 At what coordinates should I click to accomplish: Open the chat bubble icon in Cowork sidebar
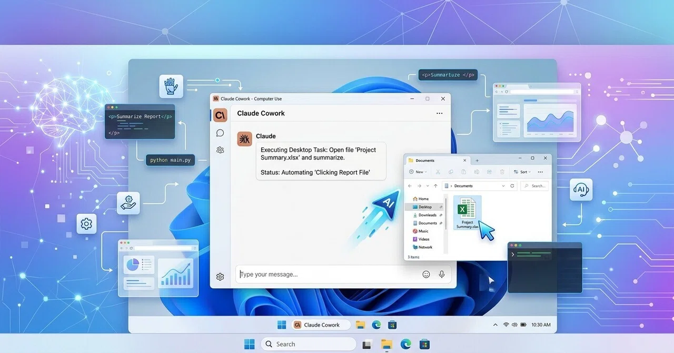click(220, 133)
